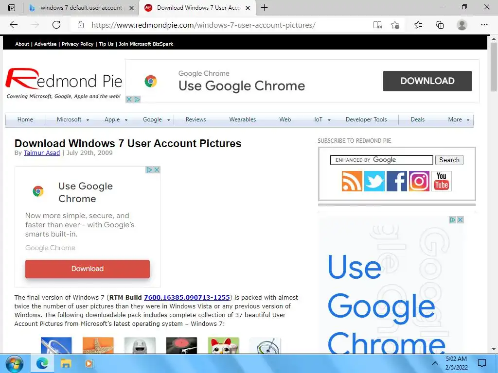Open the tab actions menu icon

12,8
